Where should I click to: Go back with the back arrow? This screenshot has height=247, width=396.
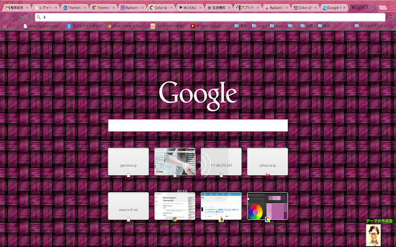pos(5,17)
